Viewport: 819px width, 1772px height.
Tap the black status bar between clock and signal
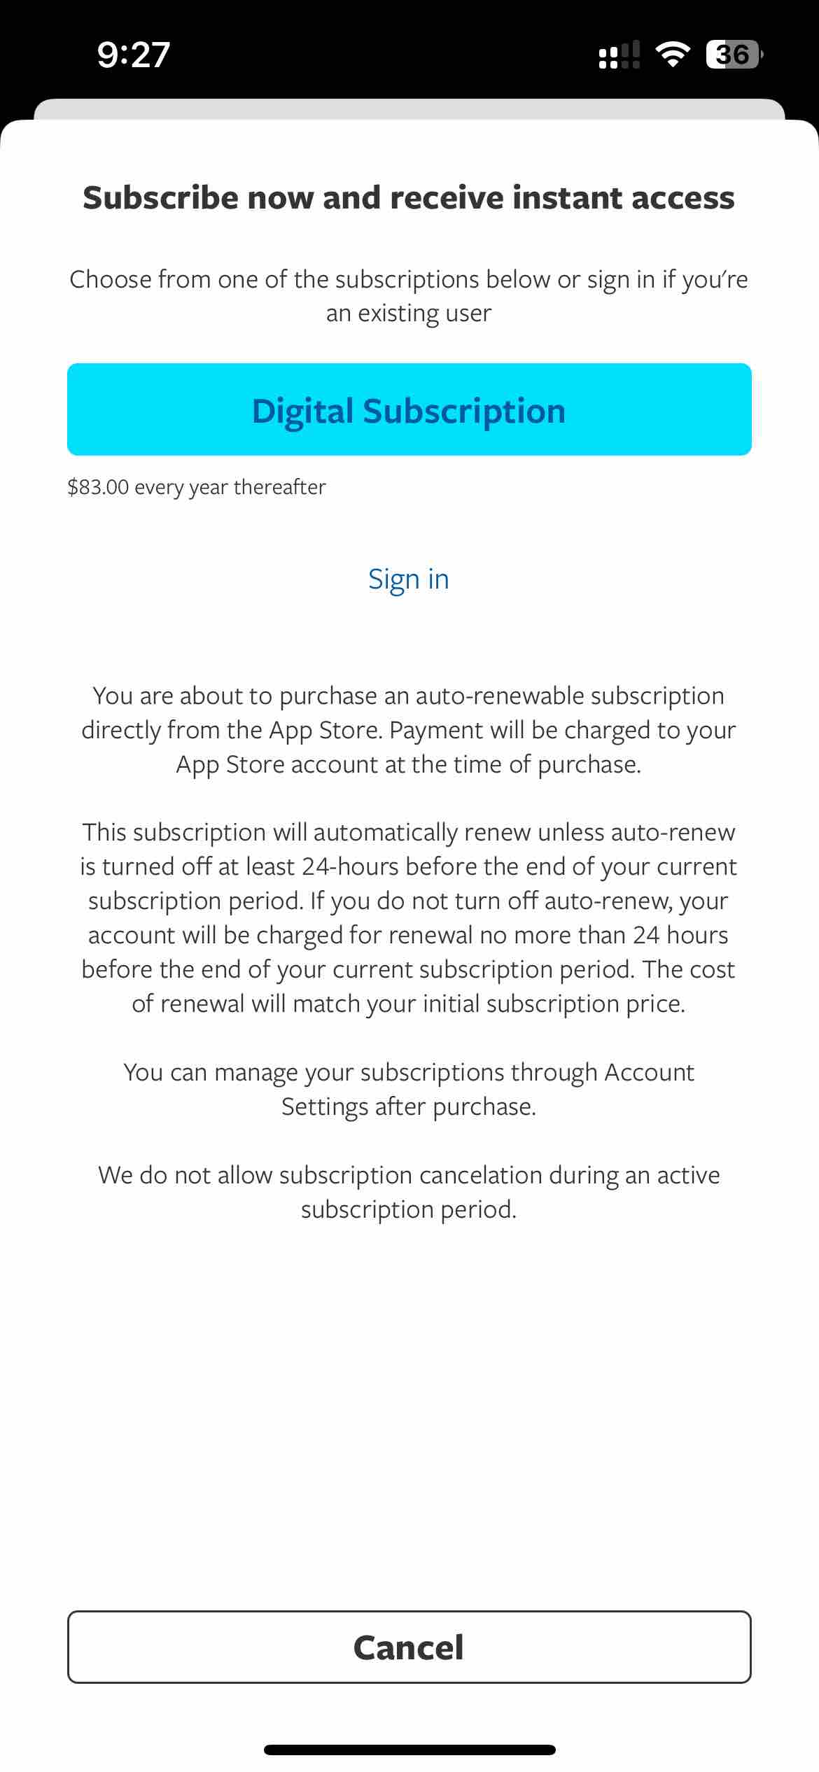(385, 55)
